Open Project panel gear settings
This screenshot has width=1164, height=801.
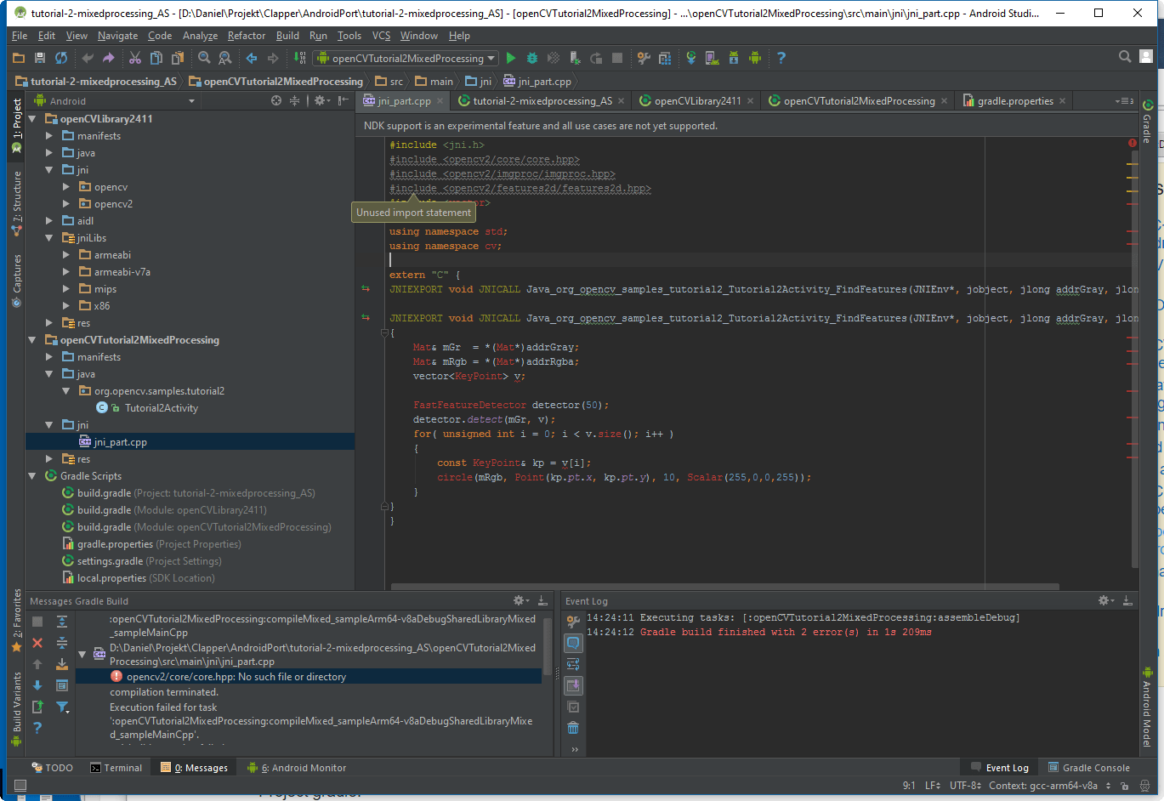coord(321,100)
